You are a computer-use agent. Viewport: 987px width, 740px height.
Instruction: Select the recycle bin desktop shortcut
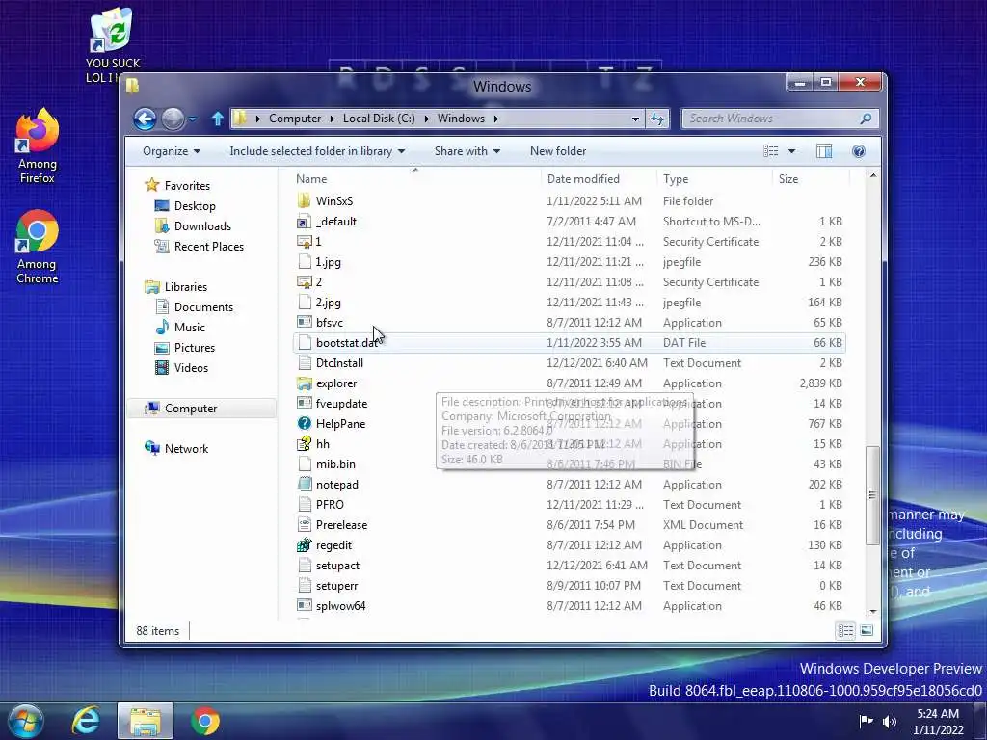click(x=112, y=45)
